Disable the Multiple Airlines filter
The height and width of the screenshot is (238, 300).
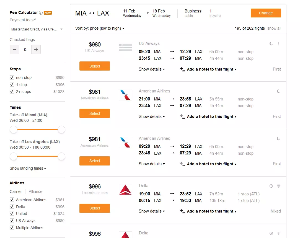(x=12, y=227)
